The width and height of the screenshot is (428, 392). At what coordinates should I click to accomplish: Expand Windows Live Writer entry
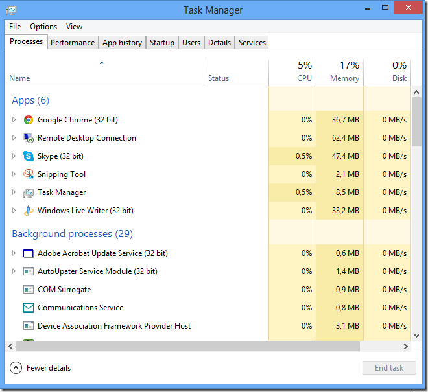tap(14, 210)
